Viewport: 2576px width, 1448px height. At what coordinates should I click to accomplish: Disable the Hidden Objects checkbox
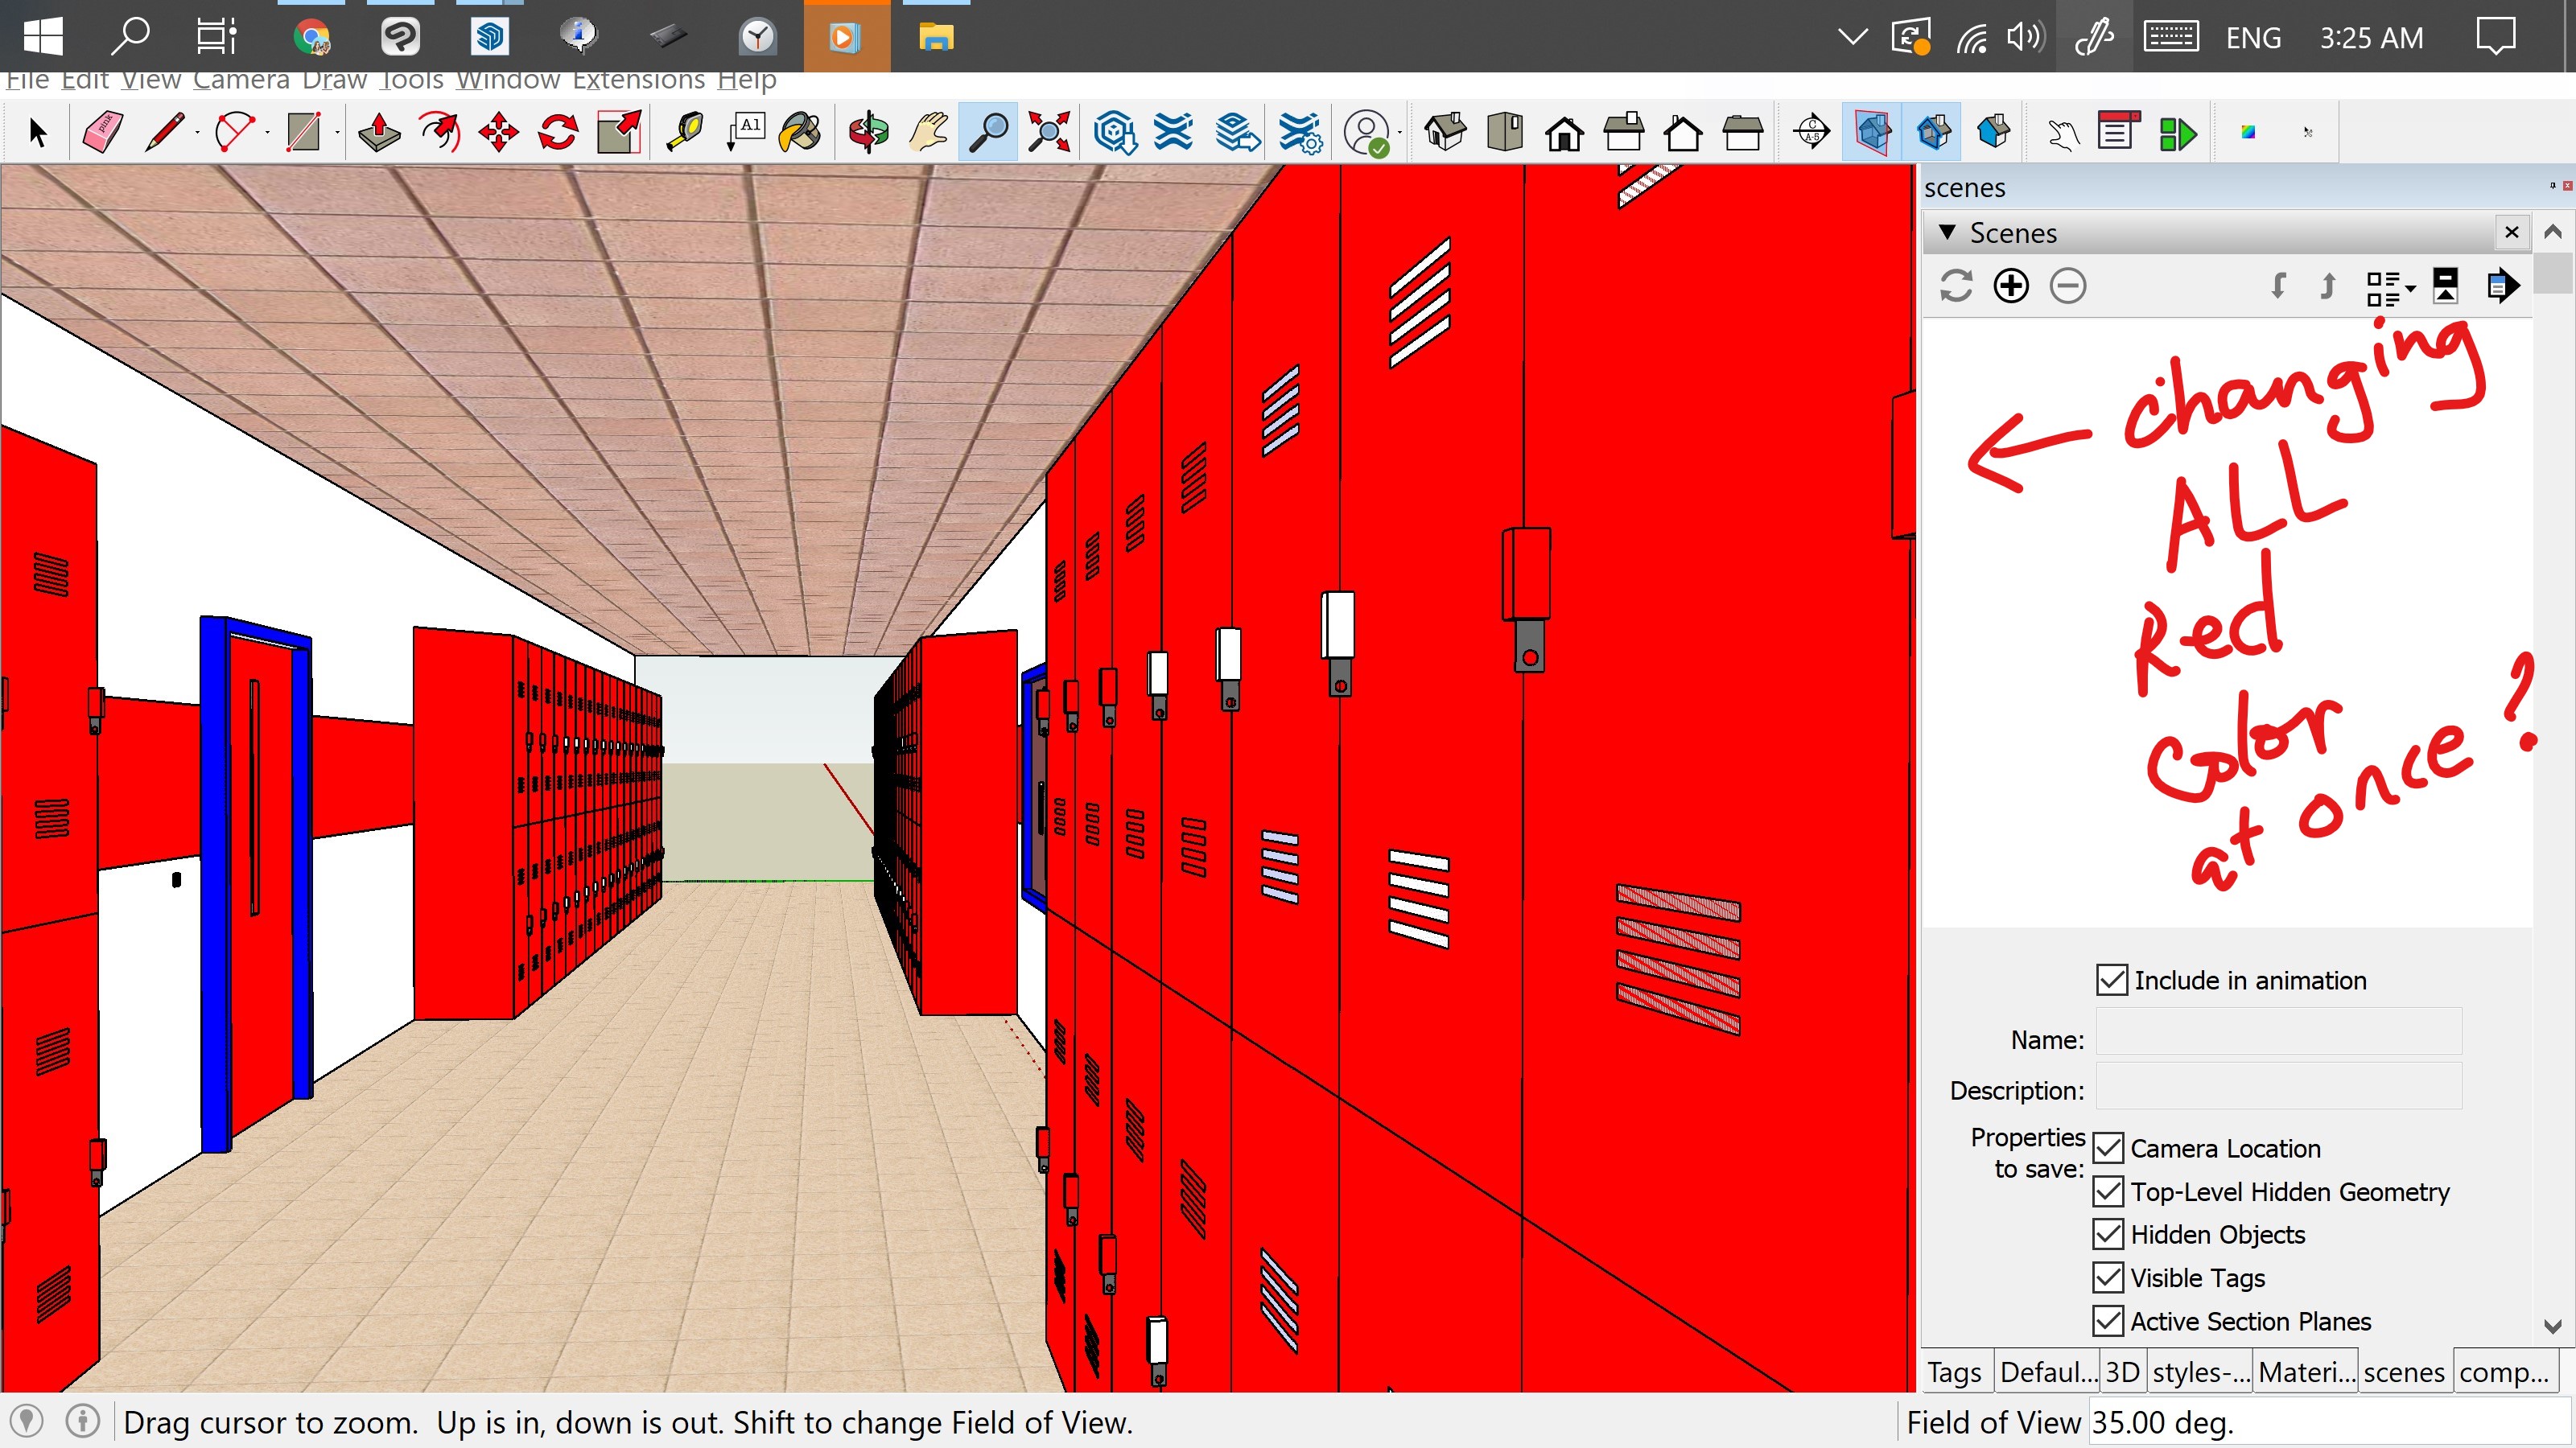2108,1234
